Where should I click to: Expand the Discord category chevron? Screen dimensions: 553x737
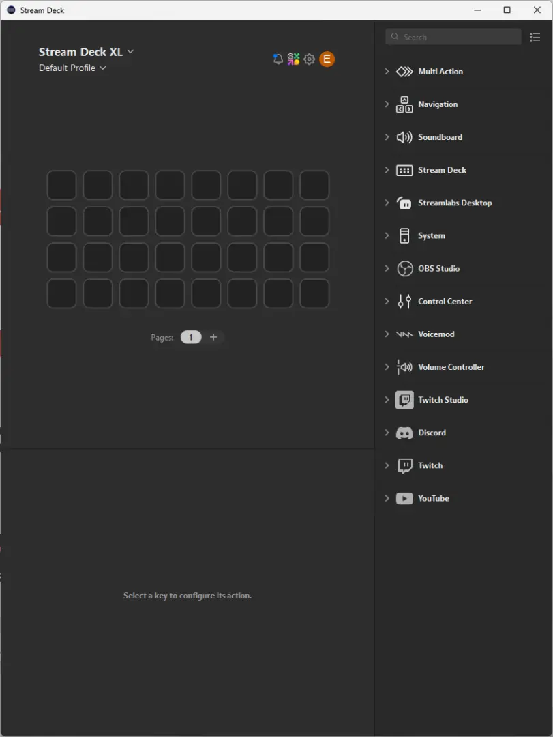pyautogui.click(x=387, y=433)
